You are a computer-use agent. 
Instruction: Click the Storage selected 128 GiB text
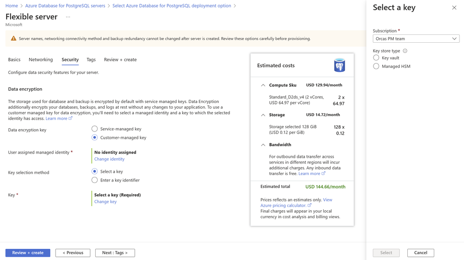pyautogui.click(x=293, y=129)
